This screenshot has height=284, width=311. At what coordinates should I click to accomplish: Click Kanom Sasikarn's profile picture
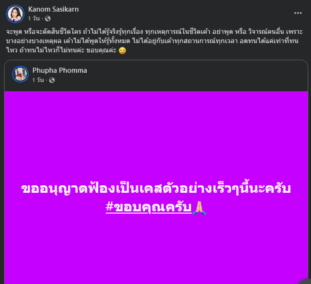click(15, 14)
